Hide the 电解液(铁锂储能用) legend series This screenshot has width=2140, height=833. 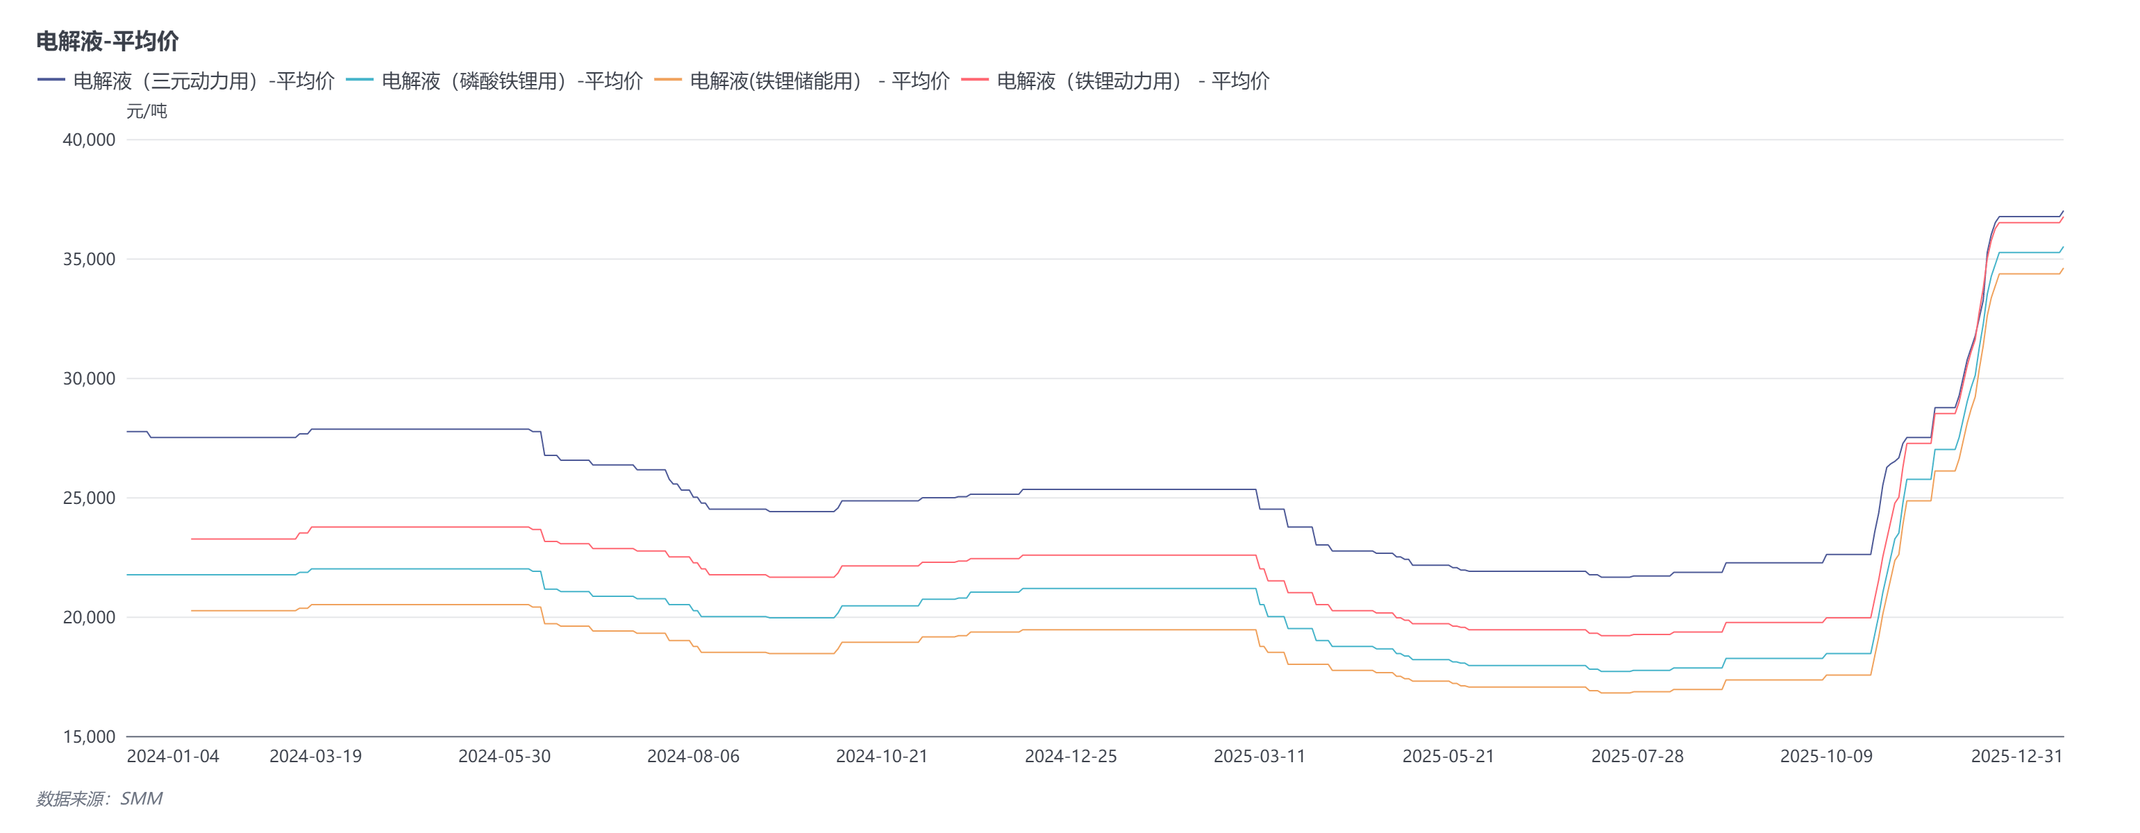coord(819,81)
